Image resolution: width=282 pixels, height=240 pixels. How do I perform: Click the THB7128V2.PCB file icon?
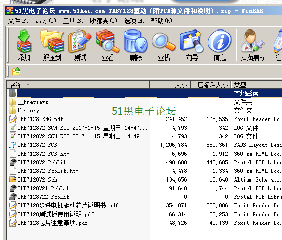coord(13,145)
